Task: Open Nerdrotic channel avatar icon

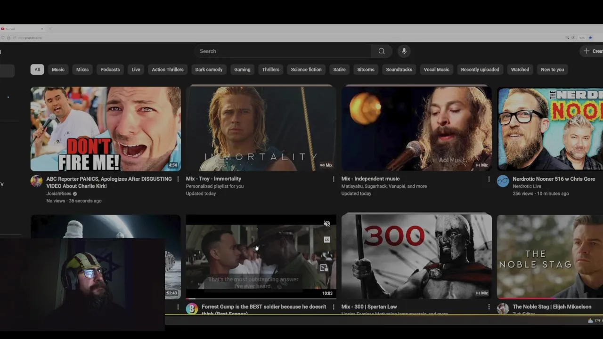Action: pyautogui.click(x=503, y=181)
